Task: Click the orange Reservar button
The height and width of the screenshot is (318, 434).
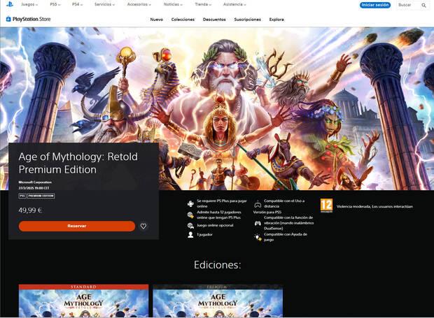Action: [x=77, y=226]
